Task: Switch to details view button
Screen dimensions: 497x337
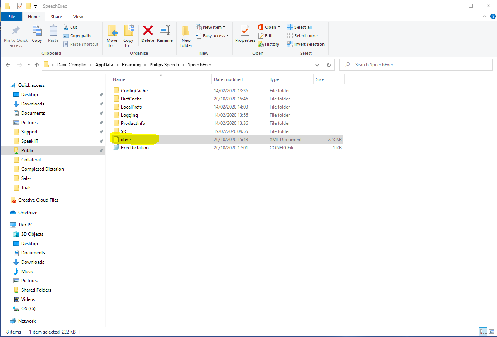Action: coord(483,332)
